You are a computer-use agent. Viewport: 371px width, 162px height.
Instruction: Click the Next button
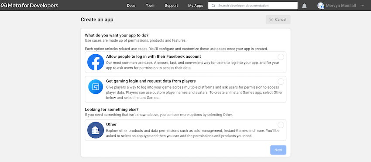(278, 150)
